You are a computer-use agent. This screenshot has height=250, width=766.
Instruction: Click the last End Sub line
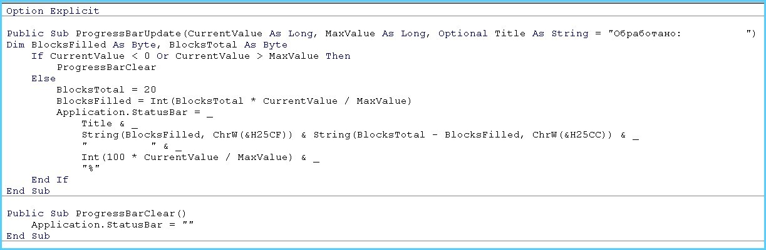[x=28, y=236]
